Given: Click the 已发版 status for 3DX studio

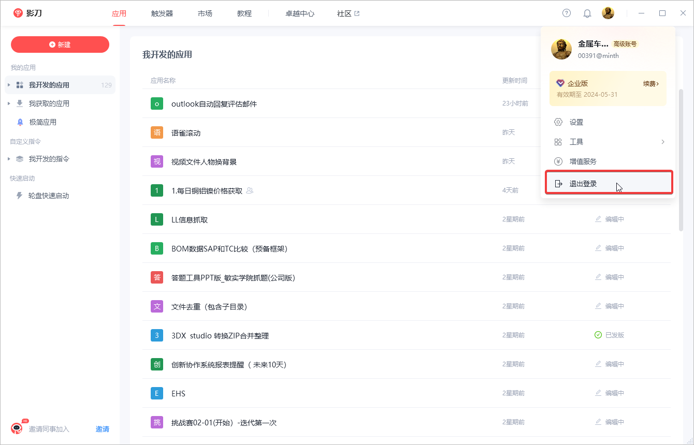Looking at the screenshot, I should (x=610, y=335).
